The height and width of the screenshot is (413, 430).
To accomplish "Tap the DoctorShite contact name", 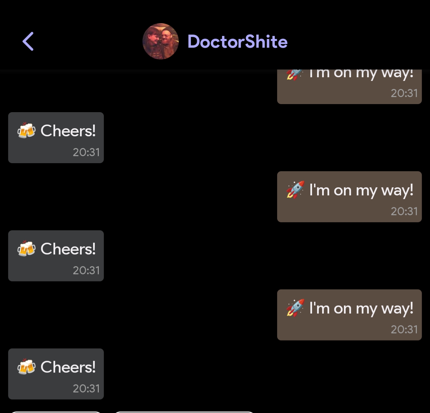I will [238, 42].
